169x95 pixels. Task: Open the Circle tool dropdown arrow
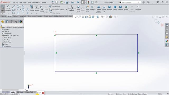(20, 6)
